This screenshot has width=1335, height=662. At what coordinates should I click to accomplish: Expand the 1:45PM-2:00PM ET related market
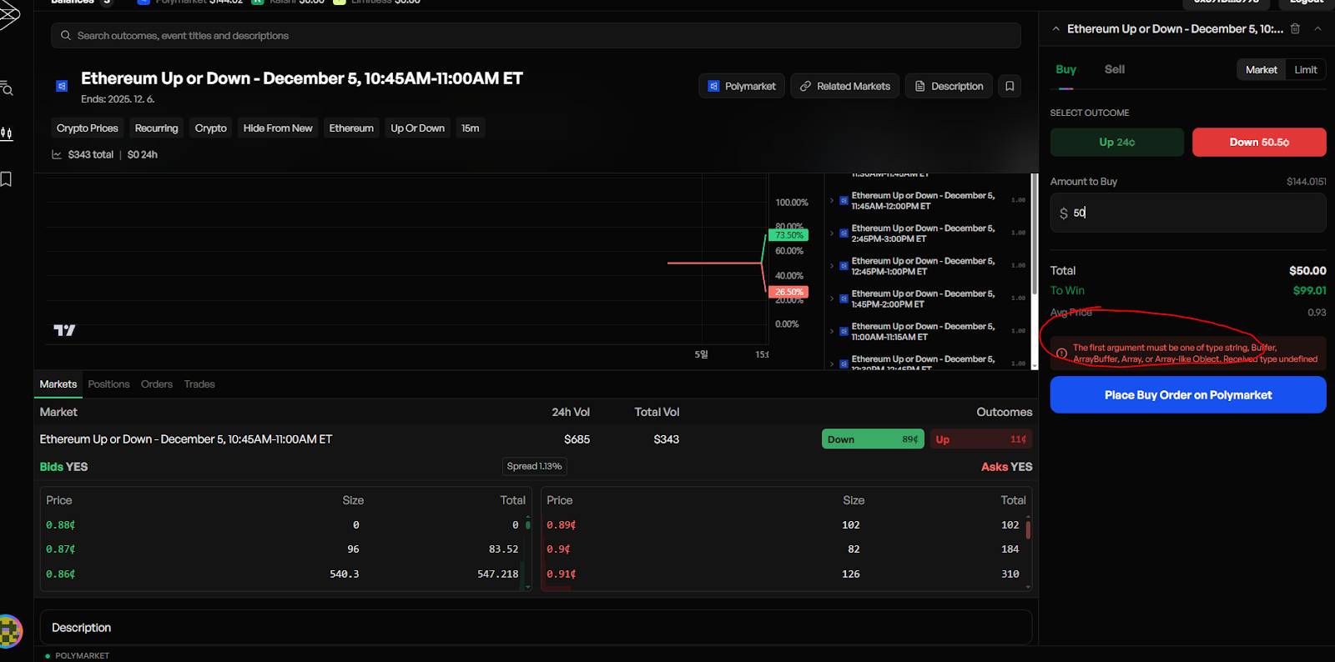click(832, 298)
